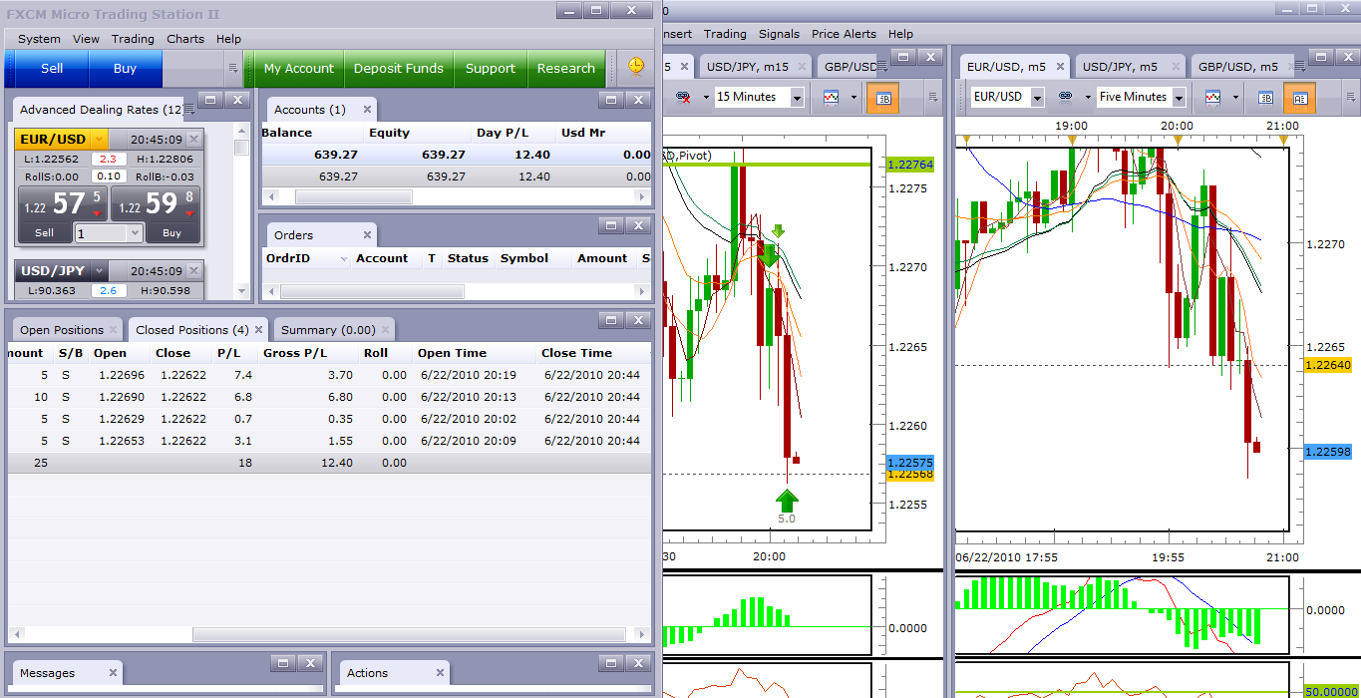
Task: Click the blue Buy toolbar button
Action: pos(125,69)
